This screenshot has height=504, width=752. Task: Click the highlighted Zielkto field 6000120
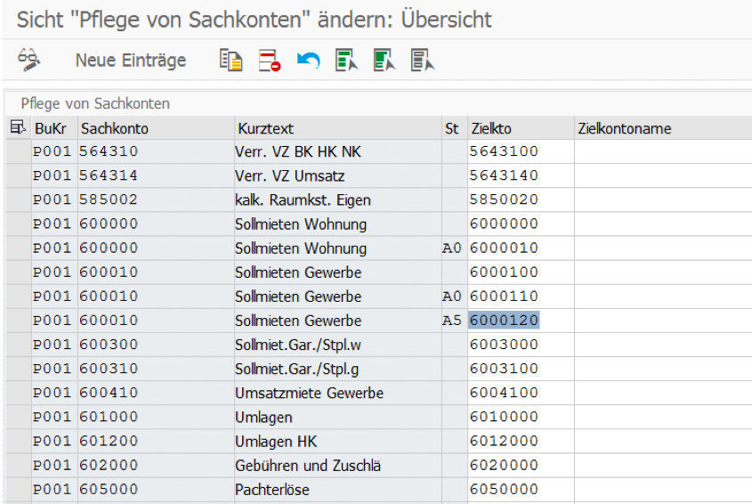pos(504,321)
